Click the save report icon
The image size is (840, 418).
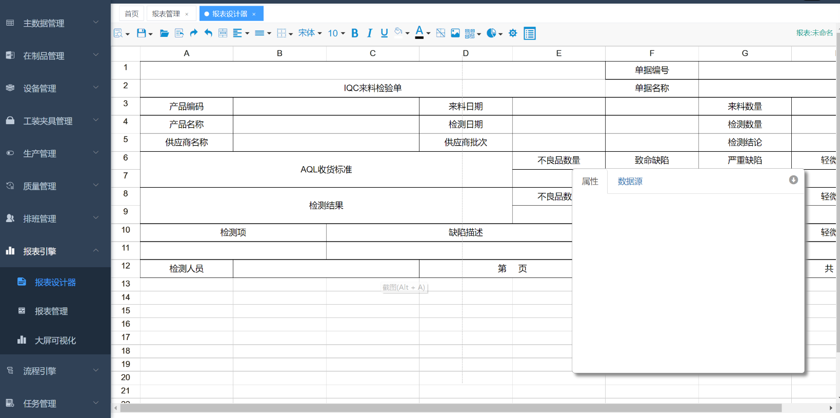[x=142, y=33]
